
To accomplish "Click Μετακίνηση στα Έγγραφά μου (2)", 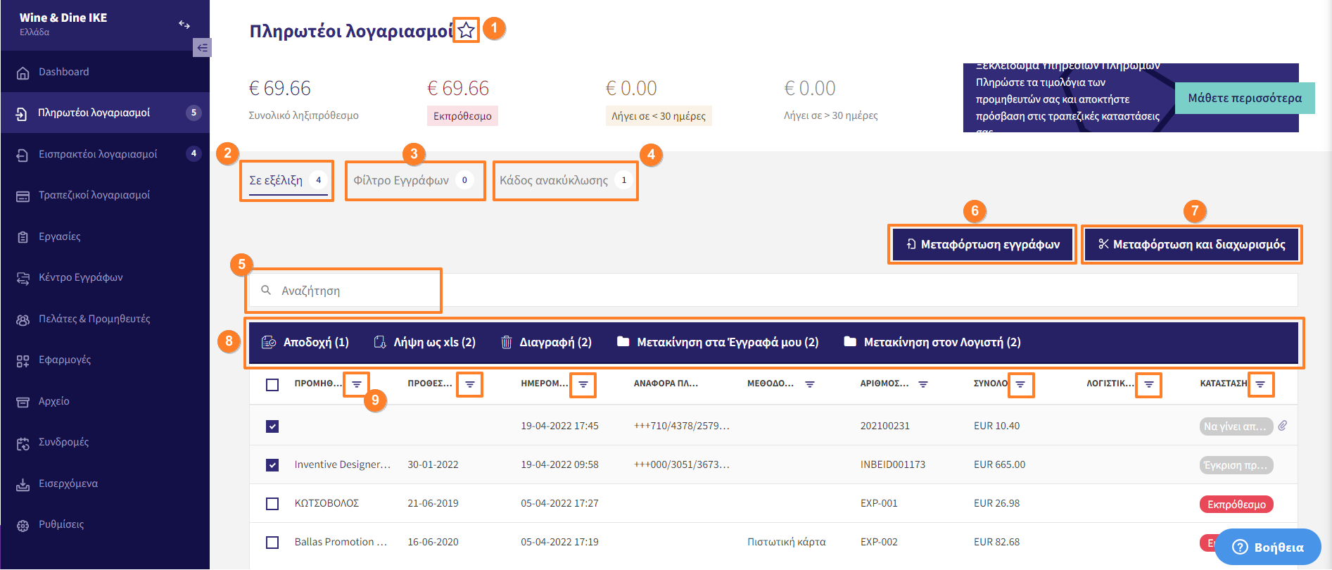I will pos(718,342).
